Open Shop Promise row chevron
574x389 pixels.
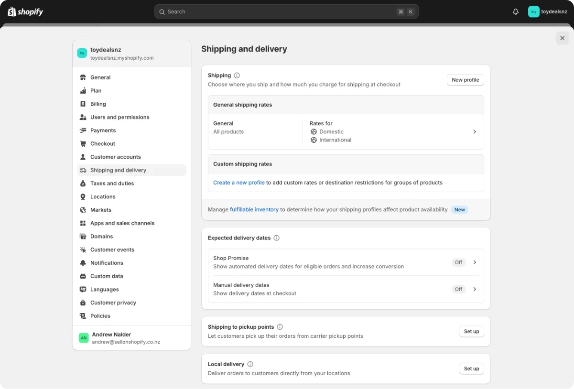tap(475, 262)
